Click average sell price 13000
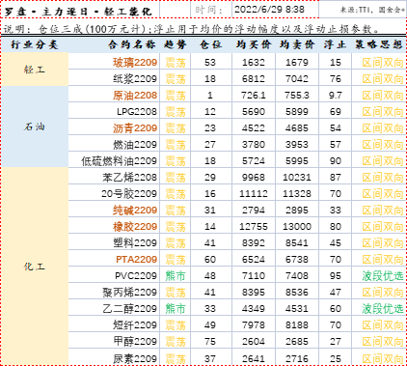The height and width of the screenshot is (366, 407). (297, 227)
